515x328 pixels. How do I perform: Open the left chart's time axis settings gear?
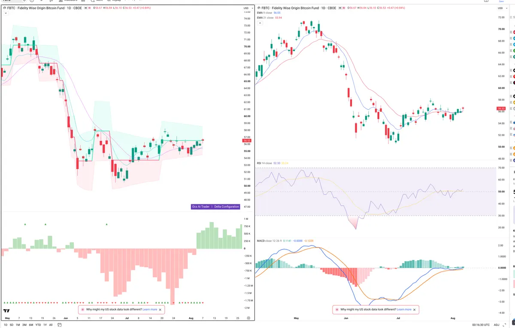(248, 318)
